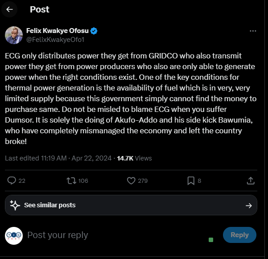Click the Felix Kwakye Ofosu display name
This screenshot has width=268, height=259.
click(58, 31)
